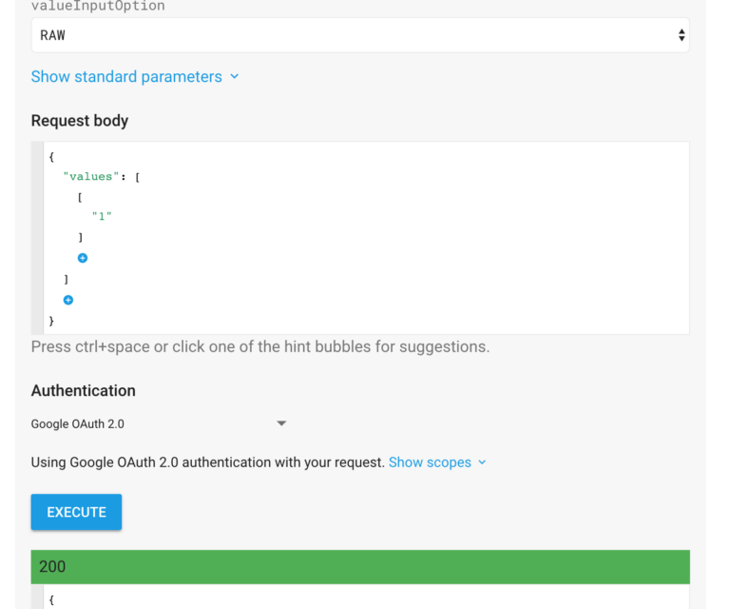Click the plus hint bubble after the inner array

[x=83, y=258]
